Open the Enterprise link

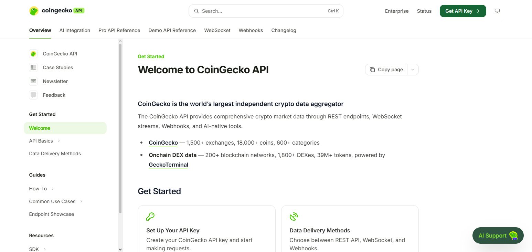397,11
